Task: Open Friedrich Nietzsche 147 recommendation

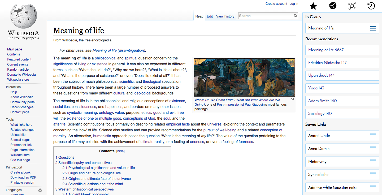Action: coord(342,63)
